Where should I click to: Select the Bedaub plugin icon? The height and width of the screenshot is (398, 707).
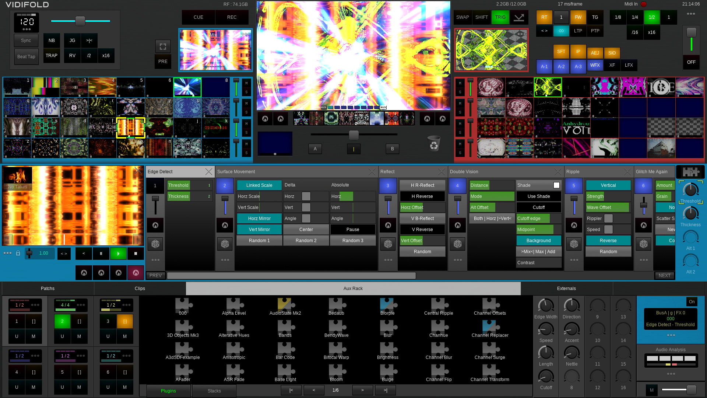[x=337, y=304]
